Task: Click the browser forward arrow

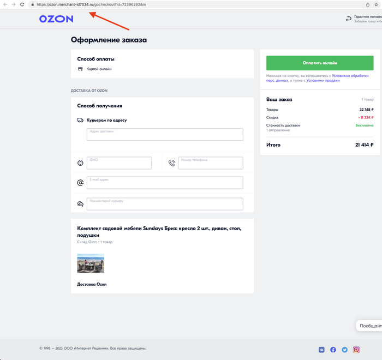Action: tap(14, 4)
